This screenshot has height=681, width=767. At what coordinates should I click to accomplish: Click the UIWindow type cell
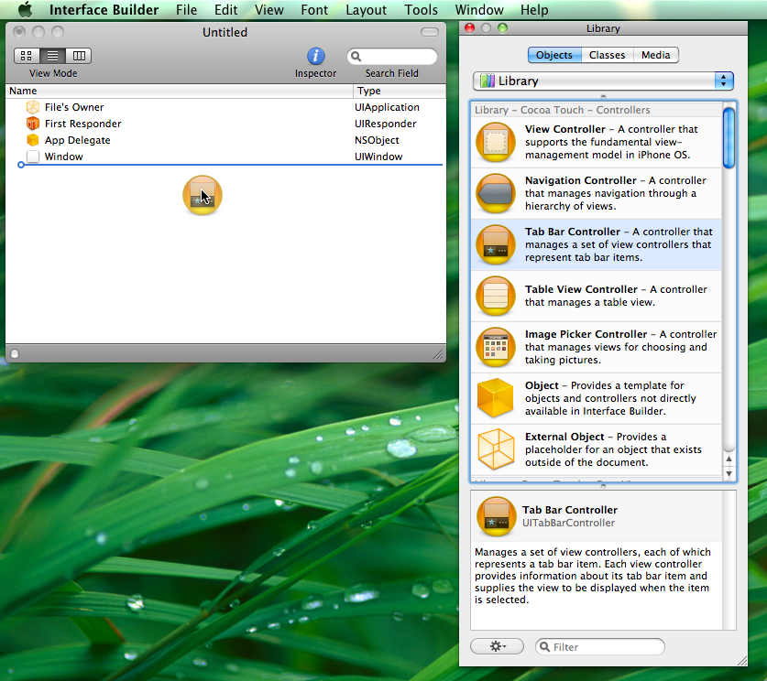coord(378,157)
